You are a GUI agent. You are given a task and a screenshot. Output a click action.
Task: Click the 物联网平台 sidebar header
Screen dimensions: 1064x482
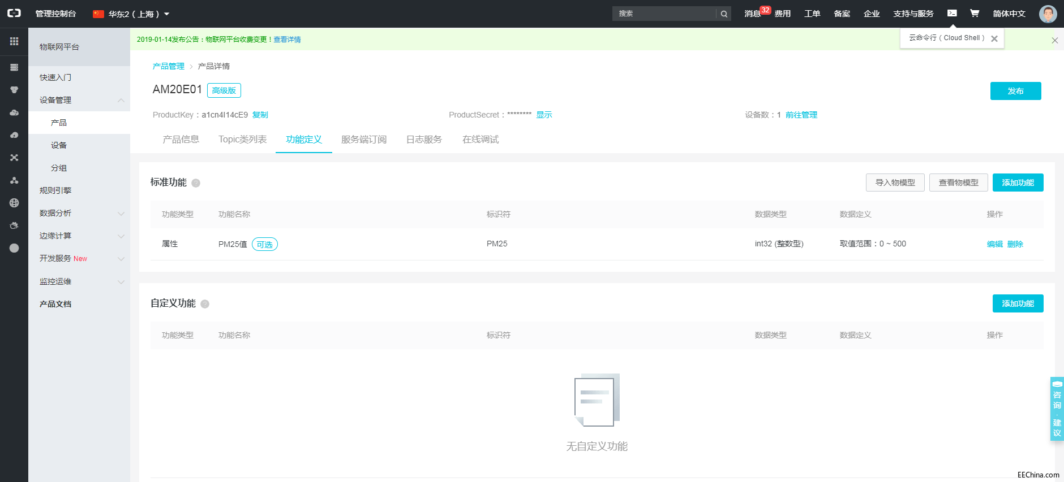(x=79, y=47)
